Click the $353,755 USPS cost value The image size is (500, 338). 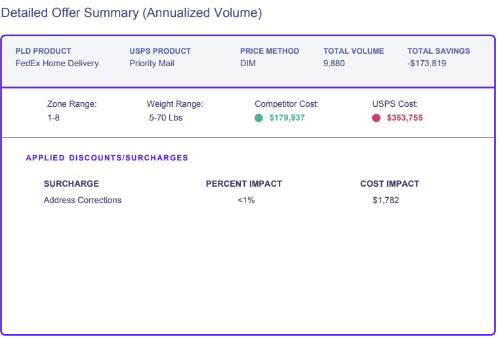click(405, 118)
